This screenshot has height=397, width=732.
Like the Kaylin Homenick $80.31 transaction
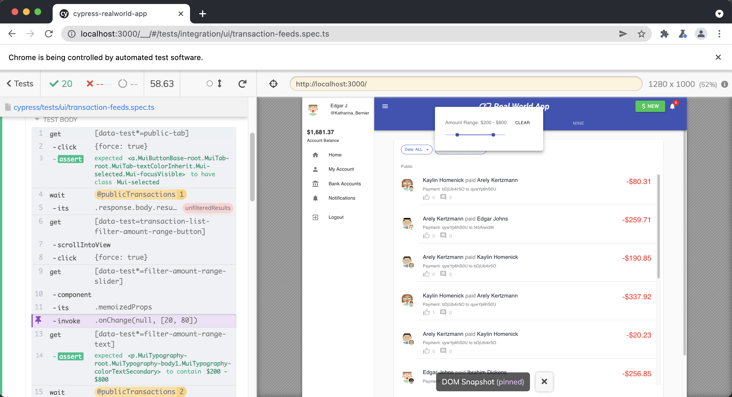click(426, 197)
